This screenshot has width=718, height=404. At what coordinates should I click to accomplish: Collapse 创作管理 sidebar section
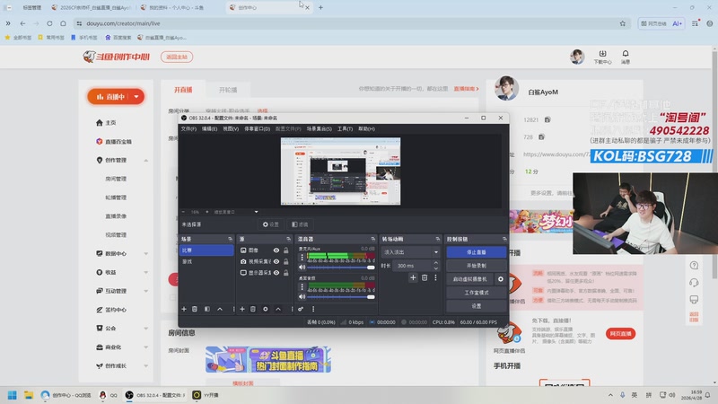[x=146, y=161]
